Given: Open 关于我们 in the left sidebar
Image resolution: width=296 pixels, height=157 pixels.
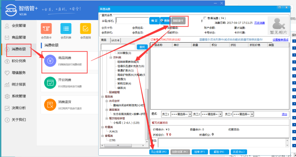Looking at the screenshot, I should (x=19, y=120).
